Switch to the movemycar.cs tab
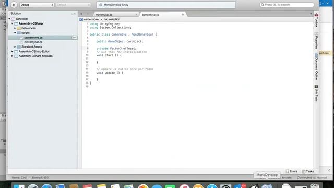This screenshot has height=188, width=334. click(104, 15)
